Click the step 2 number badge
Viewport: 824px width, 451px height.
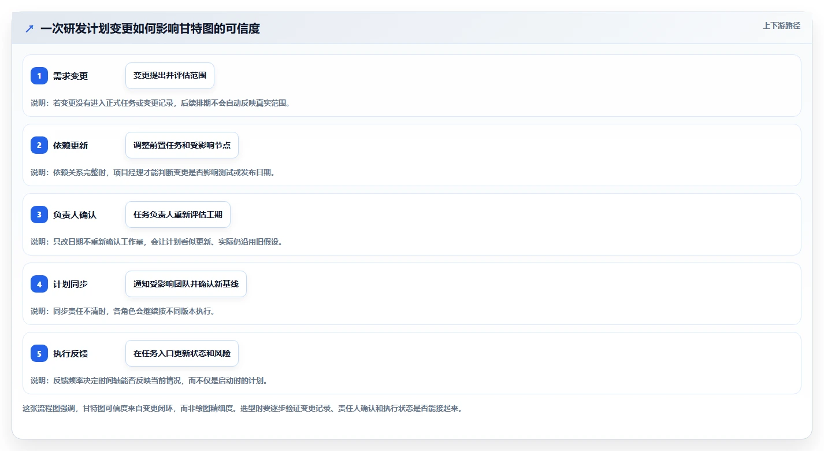[x=39, y=145]
